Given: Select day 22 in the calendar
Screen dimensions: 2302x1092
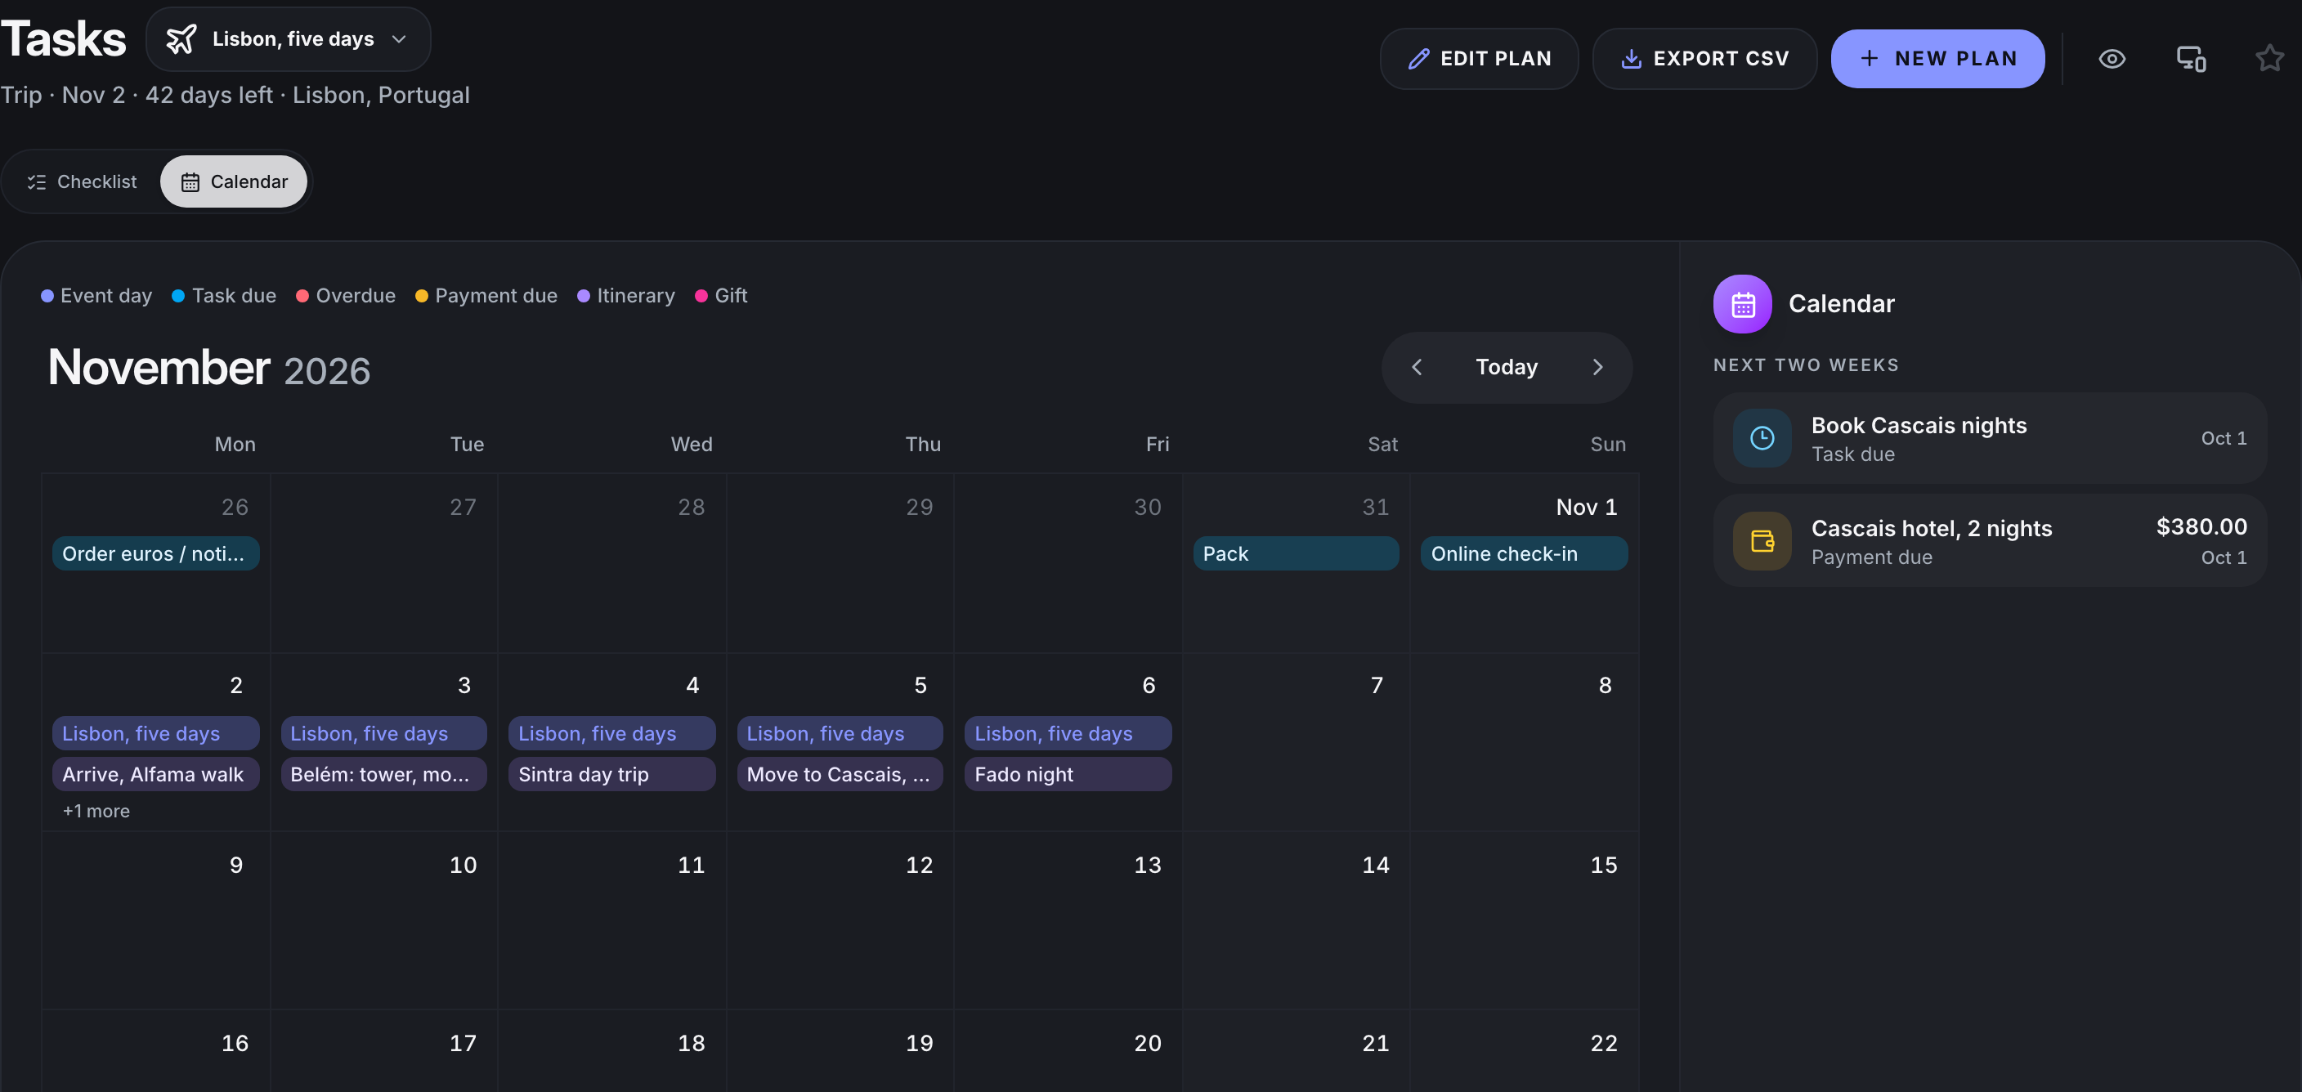Looking at the screenshot, I should point(1524,1051).
